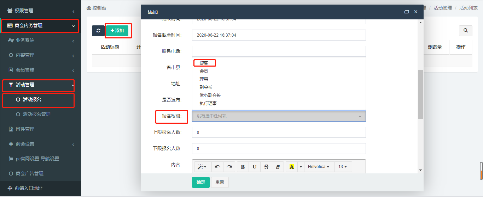Click the eraser clear-formatting icon

[x=278, y=167]
